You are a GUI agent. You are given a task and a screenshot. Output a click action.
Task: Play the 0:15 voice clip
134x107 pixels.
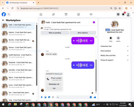tap(74, 41)
